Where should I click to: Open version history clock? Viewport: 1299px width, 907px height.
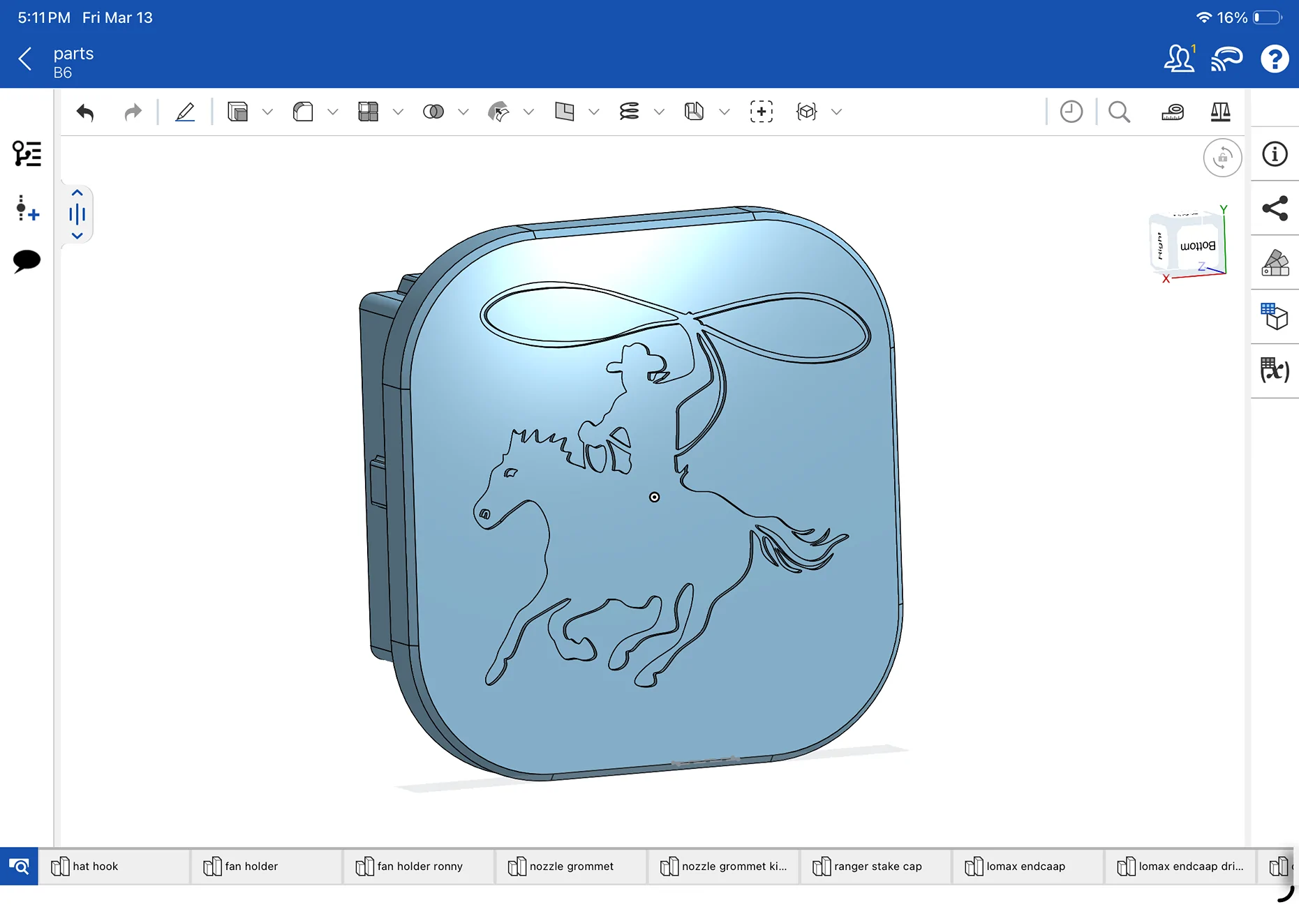point(1071,112)
